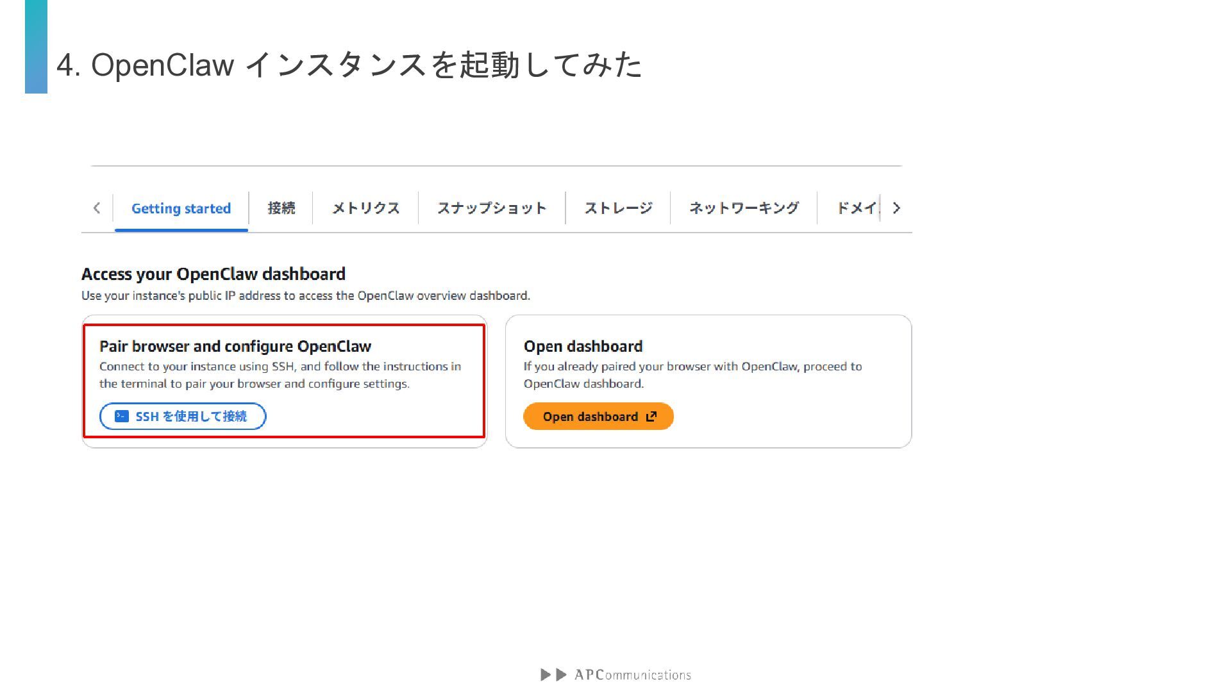1231x692 pixels.
Task: Click the APCommunications logo in footer
Action: [x=632, y=675]
